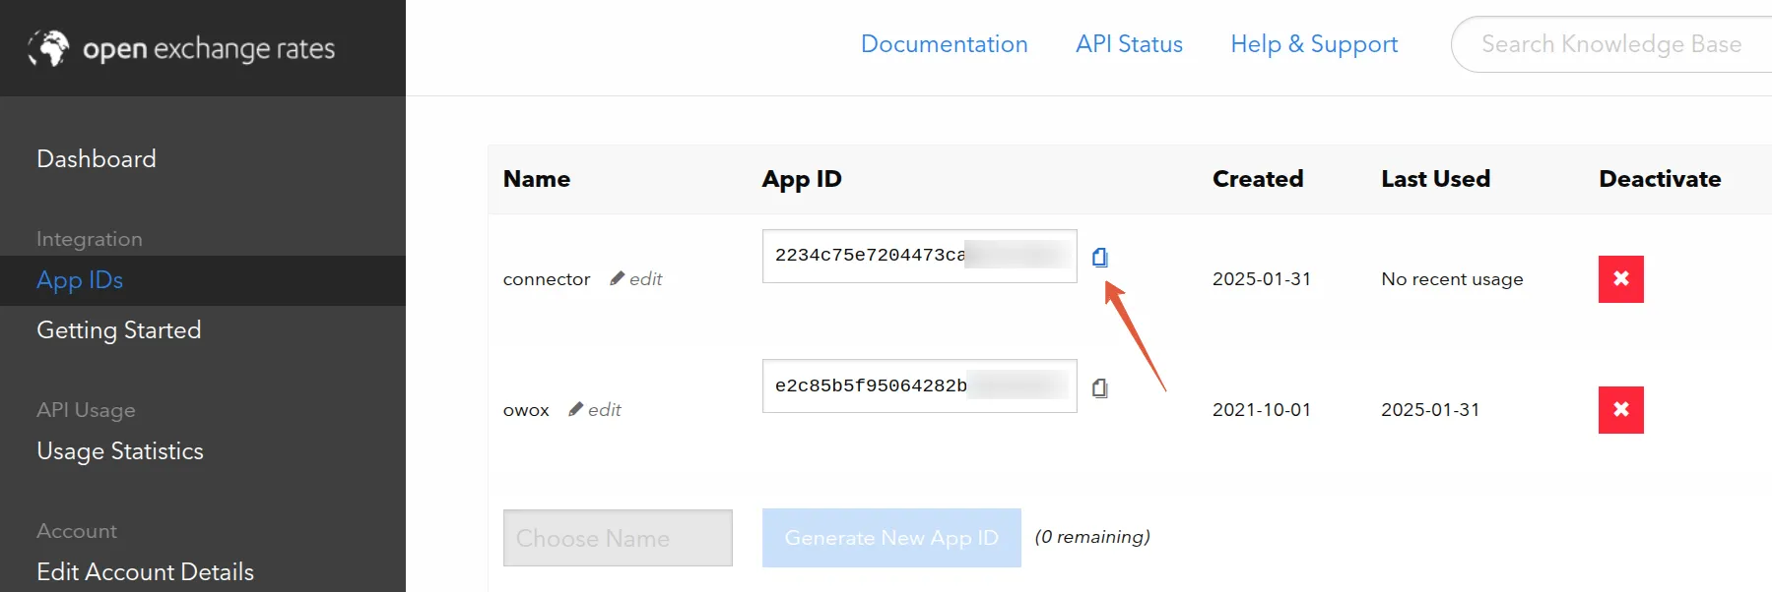Viewport: 1772px width, 592px height.
Task: Select App IDs in the sidebar
Action: pyautogui.click(x=80, y=280)
